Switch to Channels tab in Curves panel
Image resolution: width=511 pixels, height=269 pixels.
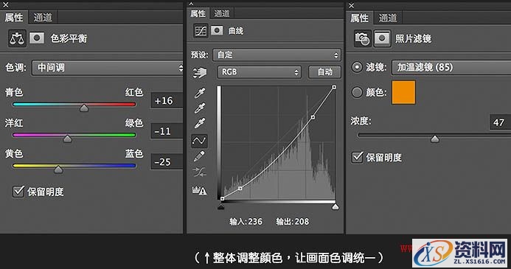(x=222, y=13)
